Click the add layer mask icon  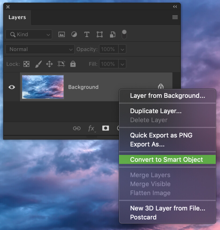105,128
